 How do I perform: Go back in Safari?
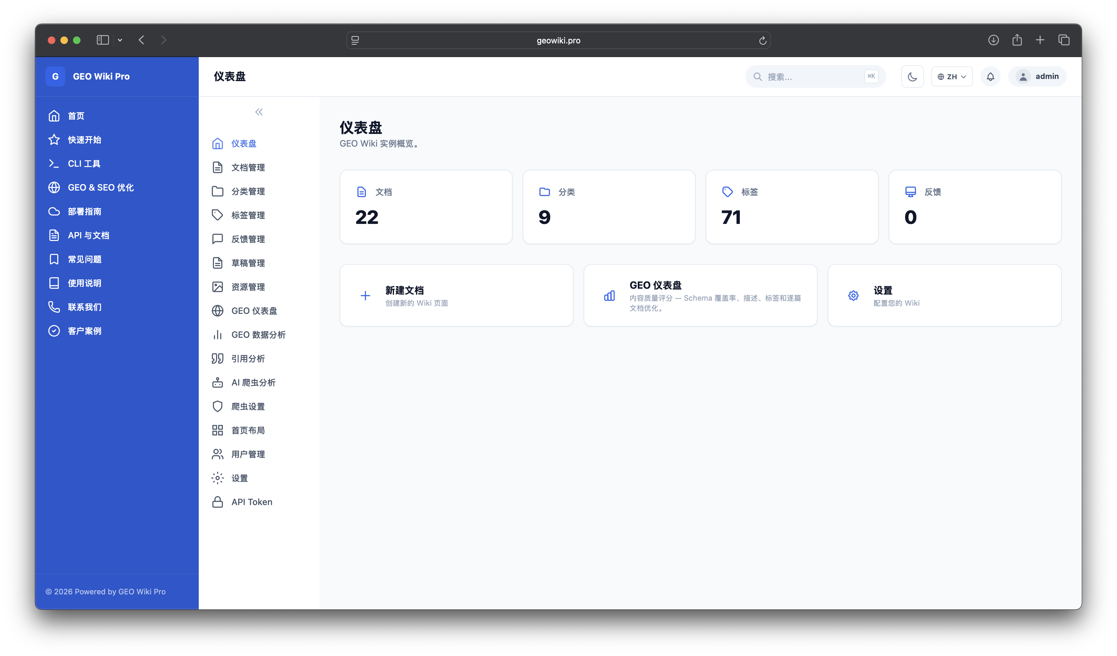(x=142, y=40)
